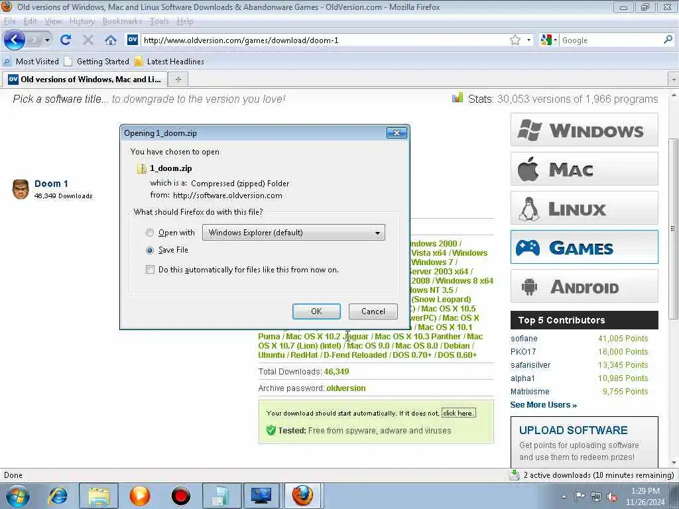Open the list all tabs dropdown
The image size is (679, 509).
click(x=674, y=80)
